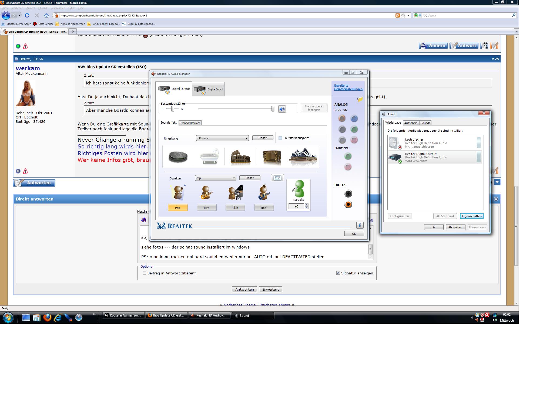Select the Colosseum environment effect
This screenshot has height=398, width=553.
(x=240, y=157)
